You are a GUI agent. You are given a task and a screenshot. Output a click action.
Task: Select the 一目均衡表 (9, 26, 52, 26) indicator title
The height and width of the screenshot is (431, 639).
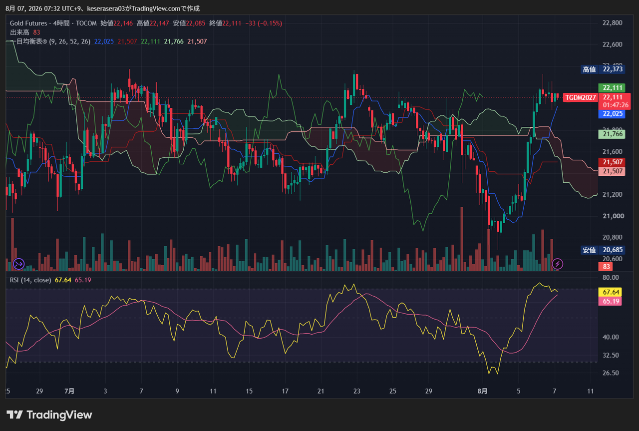click(x=50, y=41)
